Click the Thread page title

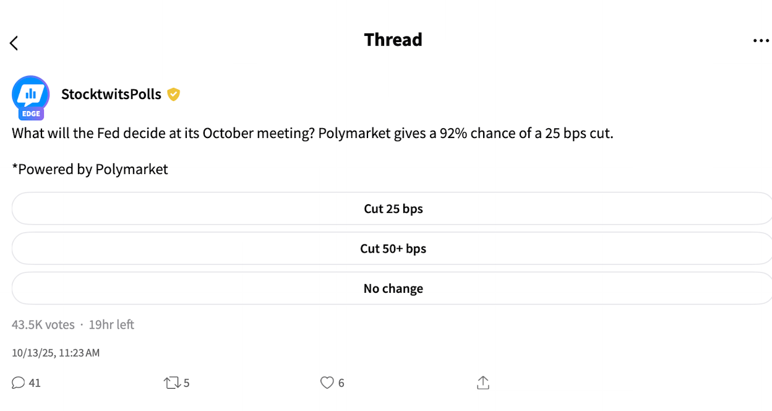point(393,40)
